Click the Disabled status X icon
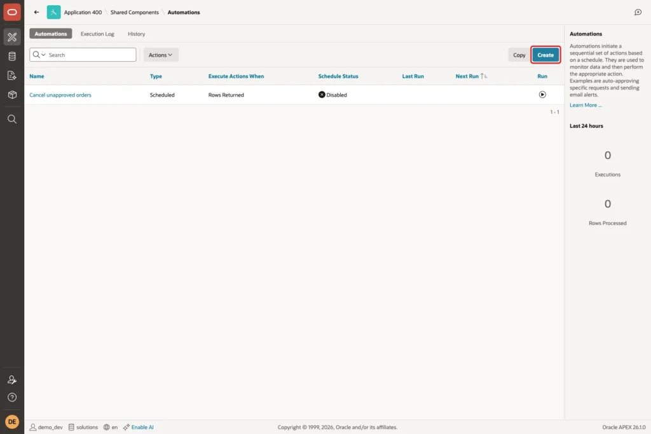 coord(322,95)
